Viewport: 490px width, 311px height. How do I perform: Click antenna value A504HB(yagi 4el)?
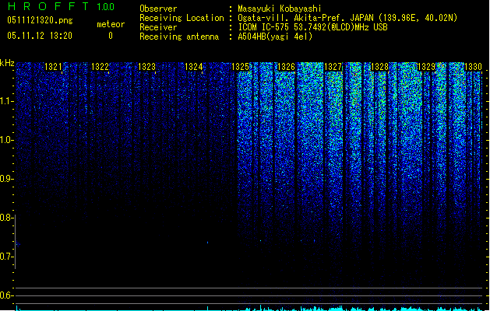[275, 37]
